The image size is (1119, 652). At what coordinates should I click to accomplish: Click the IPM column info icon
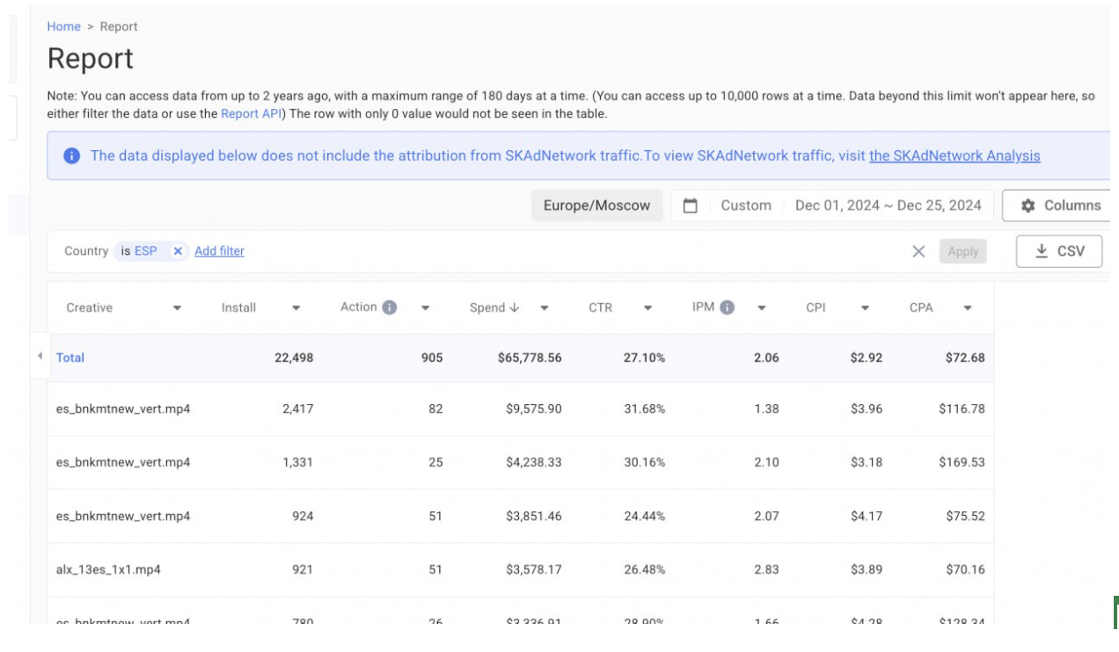coord(727,308)
